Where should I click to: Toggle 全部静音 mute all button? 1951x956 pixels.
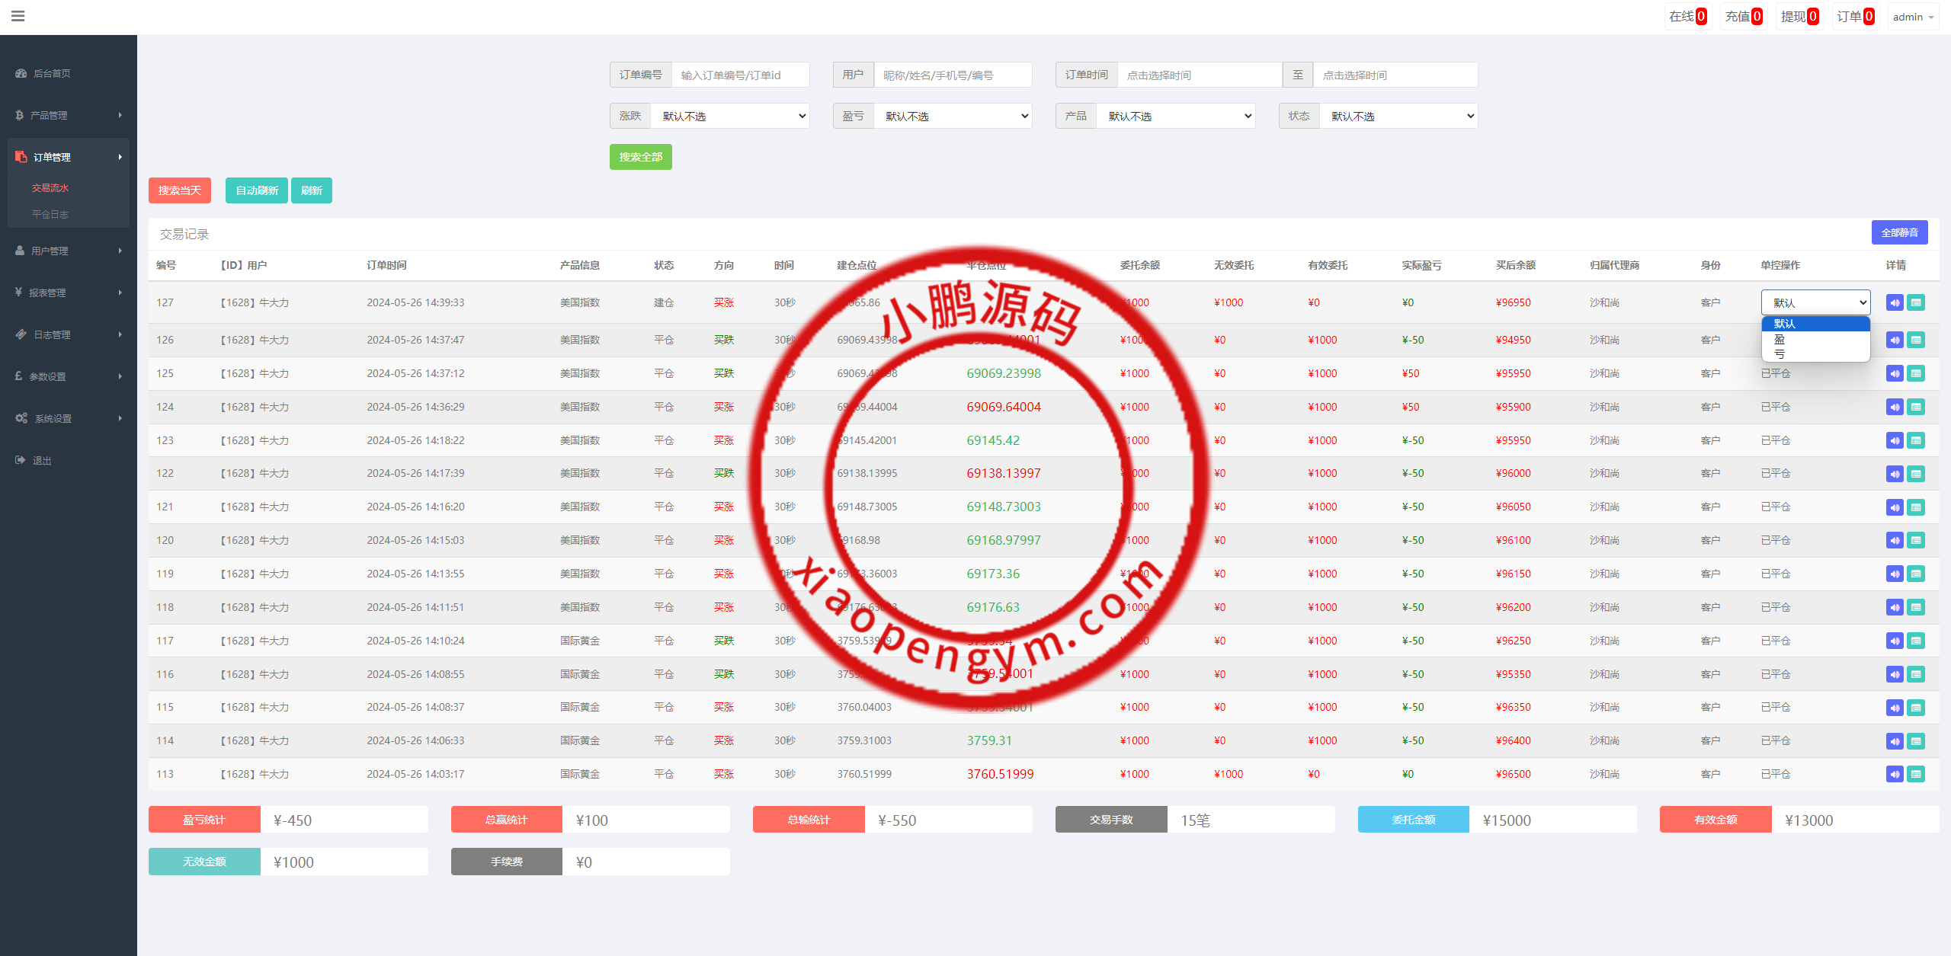1899,233
